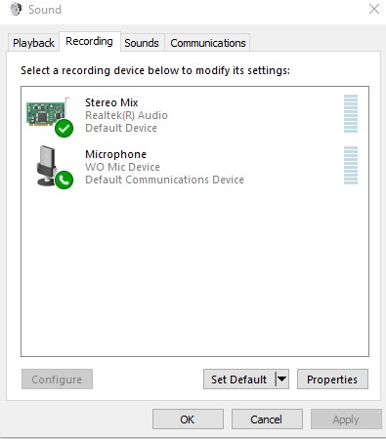Close the Sound window
Screen dimensions: 386x439
tap(374, 9)
